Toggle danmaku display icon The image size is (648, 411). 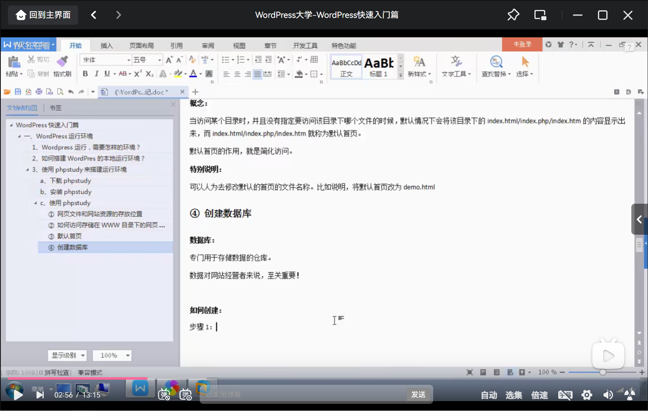[164, 395]
